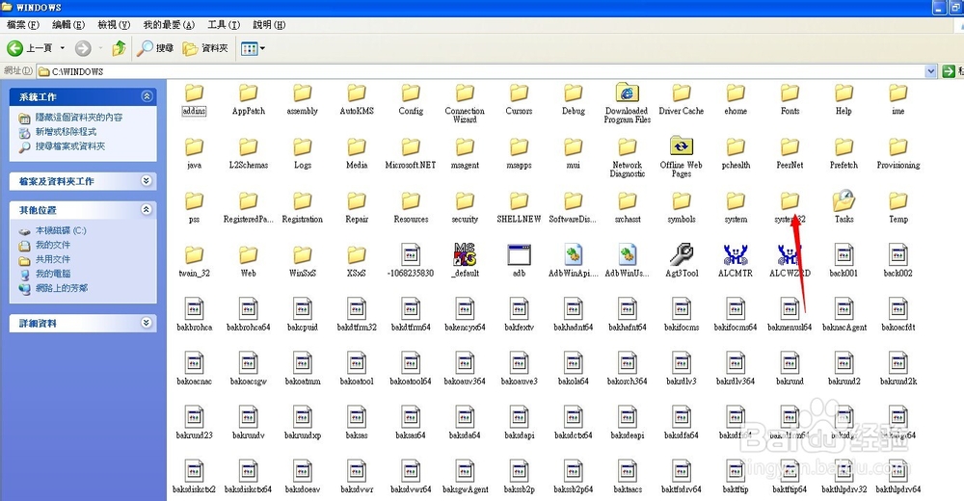The height and width of the screenshot is (501, 964).
Task: Select the bakrund23 file
Action: 194,423
